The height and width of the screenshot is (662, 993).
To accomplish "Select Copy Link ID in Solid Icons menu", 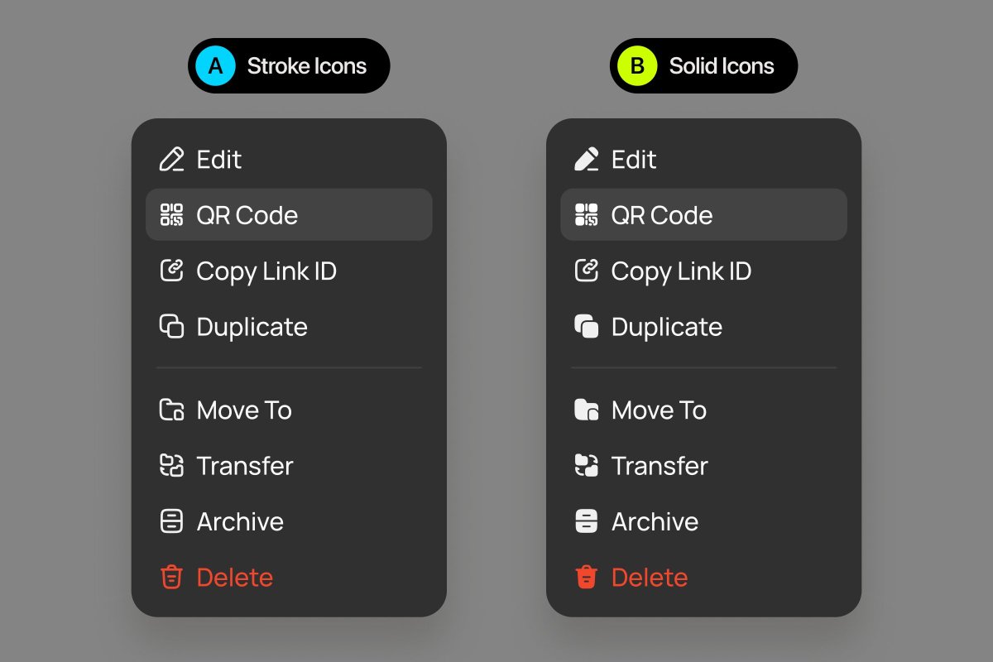I will (703, 271).
